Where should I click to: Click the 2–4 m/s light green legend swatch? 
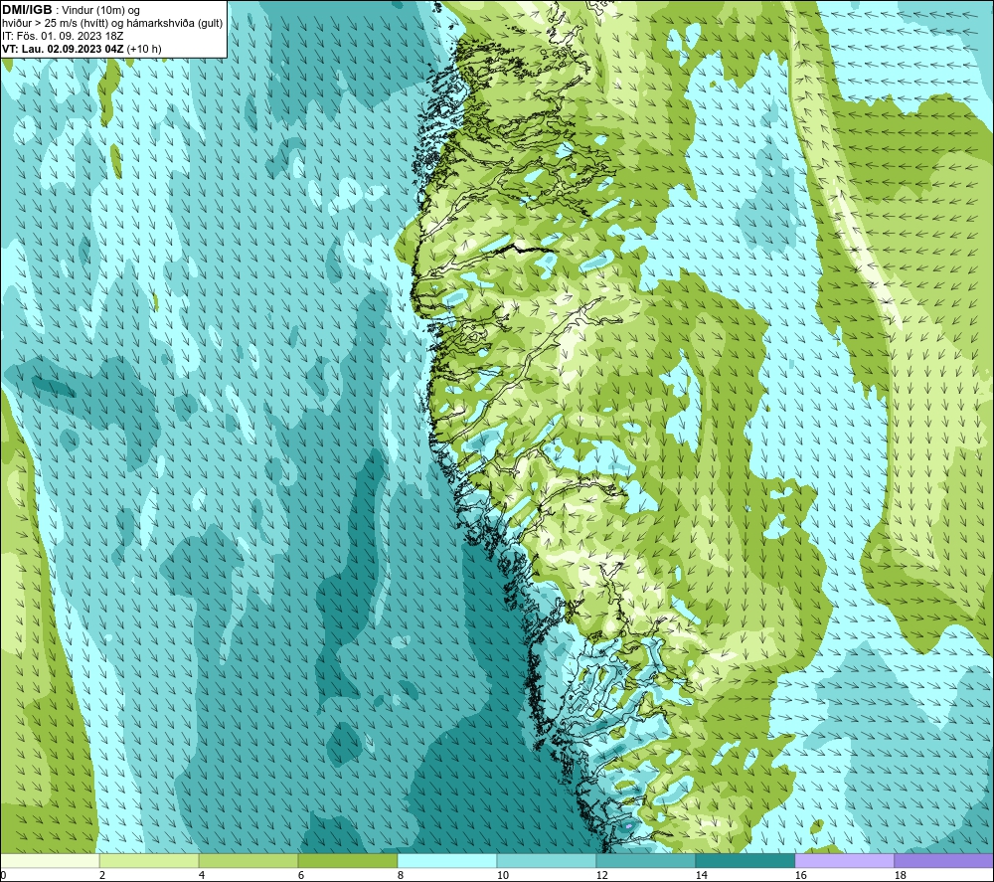[149, 861]
